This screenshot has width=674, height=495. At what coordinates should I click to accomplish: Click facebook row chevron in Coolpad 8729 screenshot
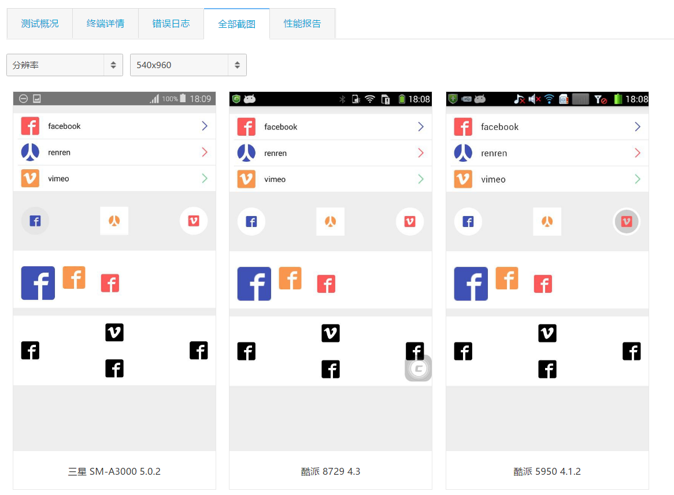(x=421, y=126)
